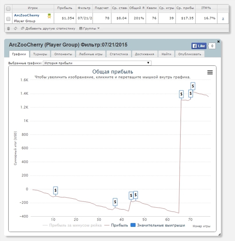Select the Достижения tab
235x241 pixels.
(145, 54)
